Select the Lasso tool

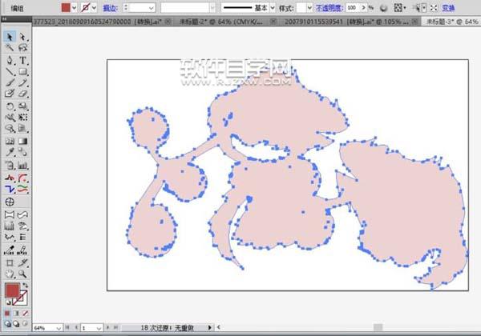pyautogui.click(x=22, y=48)
